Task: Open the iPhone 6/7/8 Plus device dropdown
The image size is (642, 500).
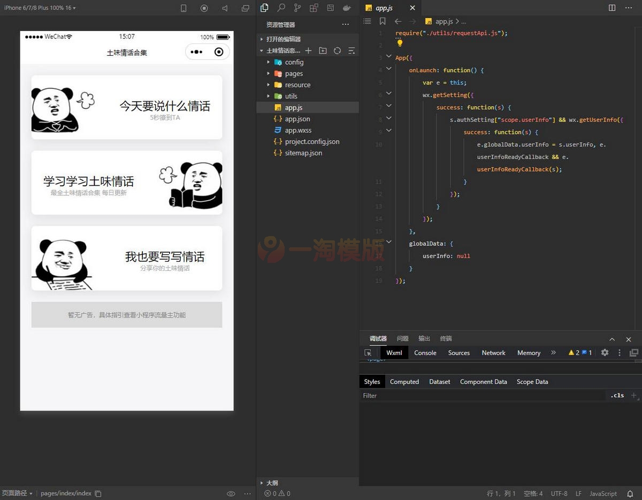Action: [40, 8]
